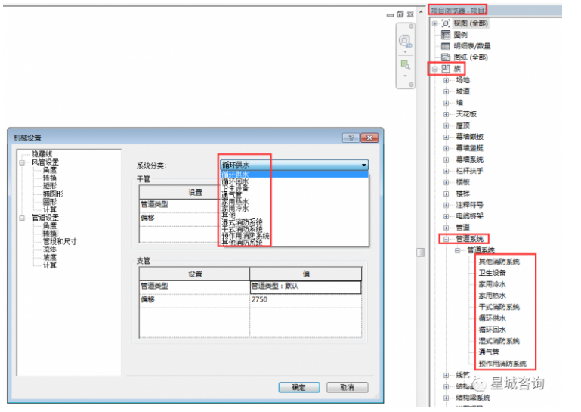Expand the 电缆桥架 family category
Image resolution: width=581 pixels, height=412 pixels.
click(446, 216)
